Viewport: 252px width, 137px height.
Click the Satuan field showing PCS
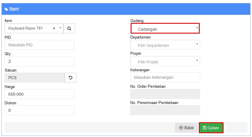pyautogui.click(x=35, y=78)
